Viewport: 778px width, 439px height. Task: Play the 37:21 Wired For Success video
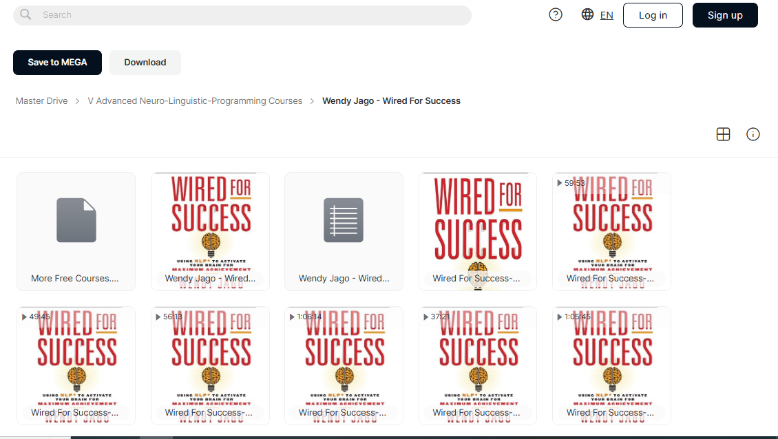click(x=478, y=365)
